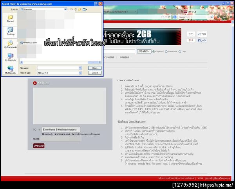This screenshot has height=189, width=235.
Task: Reload page with refresh icon
Action: tap(169, 17)
